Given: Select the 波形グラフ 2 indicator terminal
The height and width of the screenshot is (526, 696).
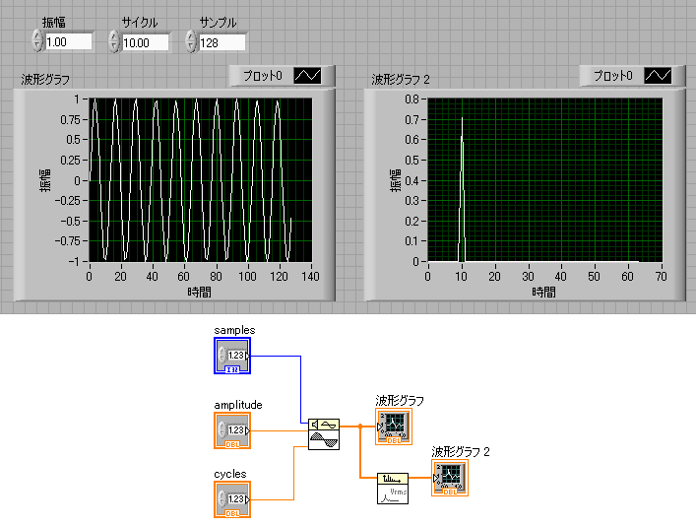Looking at the screenshot, I should point(449,478).
